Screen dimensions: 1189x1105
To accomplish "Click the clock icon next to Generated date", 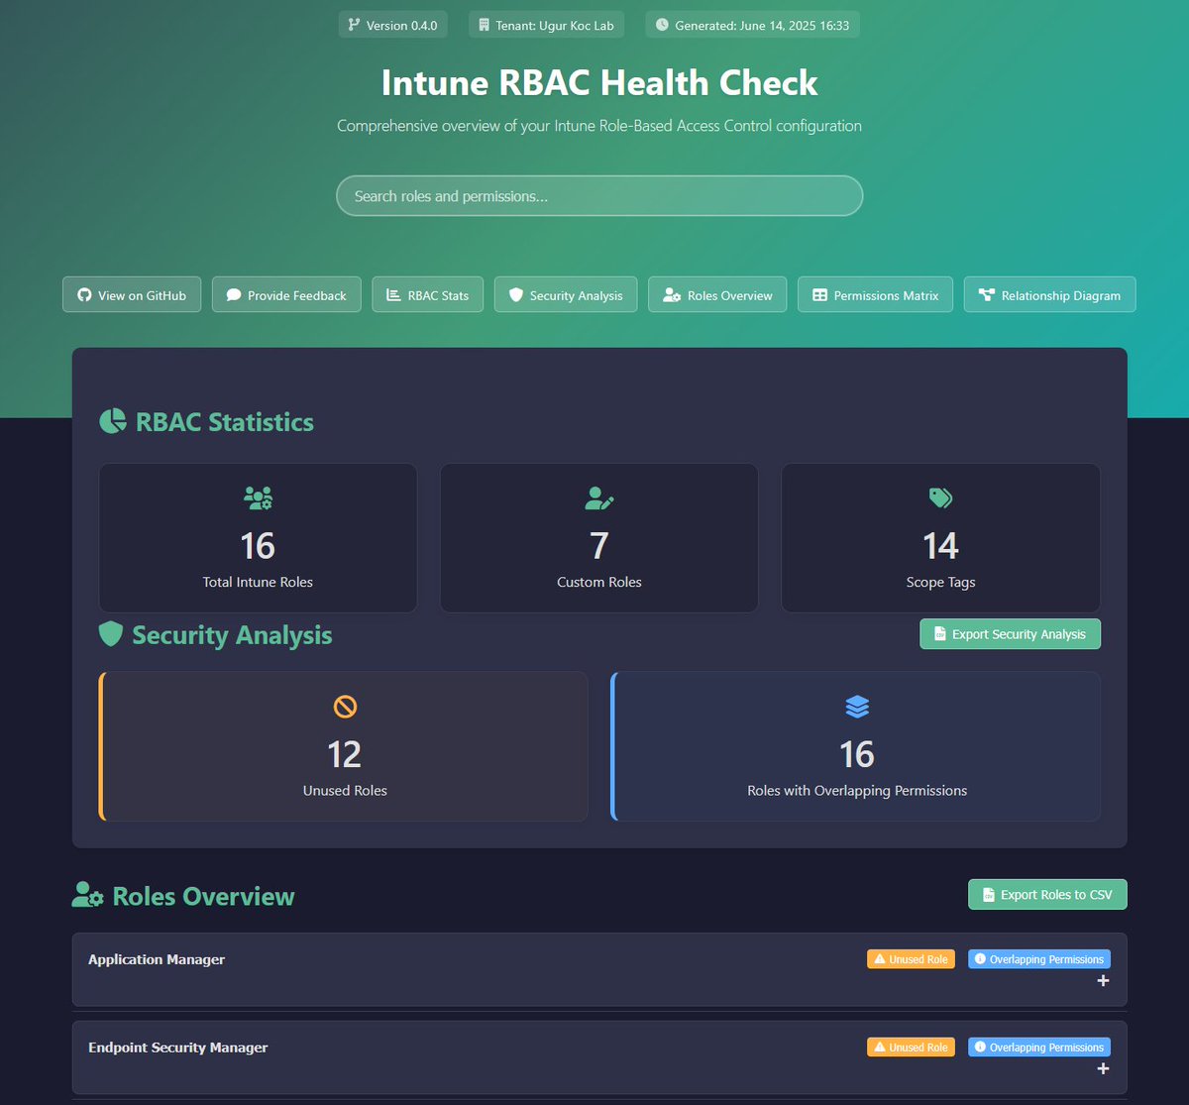I will 662,25.
